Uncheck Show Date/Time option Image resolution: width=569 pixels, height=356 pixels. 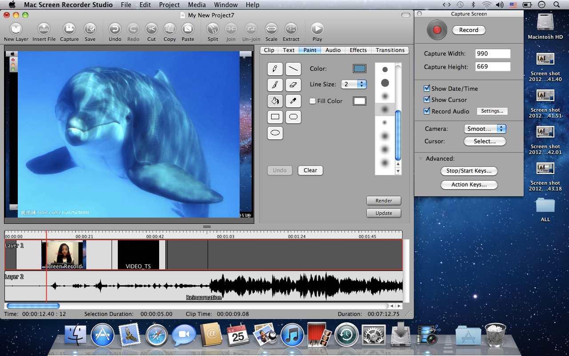coord(427,89)
